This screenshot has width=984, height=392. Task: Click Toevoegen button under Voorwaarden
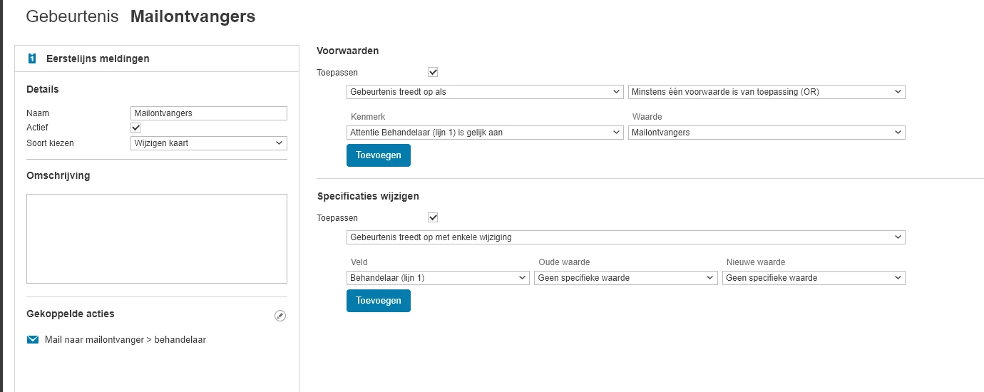[x=379, y=155]
